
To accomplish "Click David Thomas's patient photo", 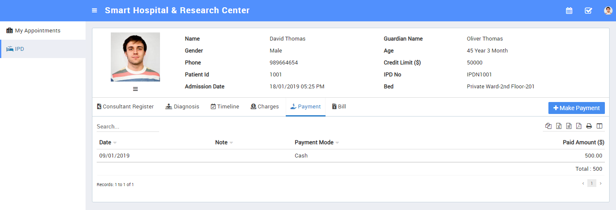I will tap(135, 57).
